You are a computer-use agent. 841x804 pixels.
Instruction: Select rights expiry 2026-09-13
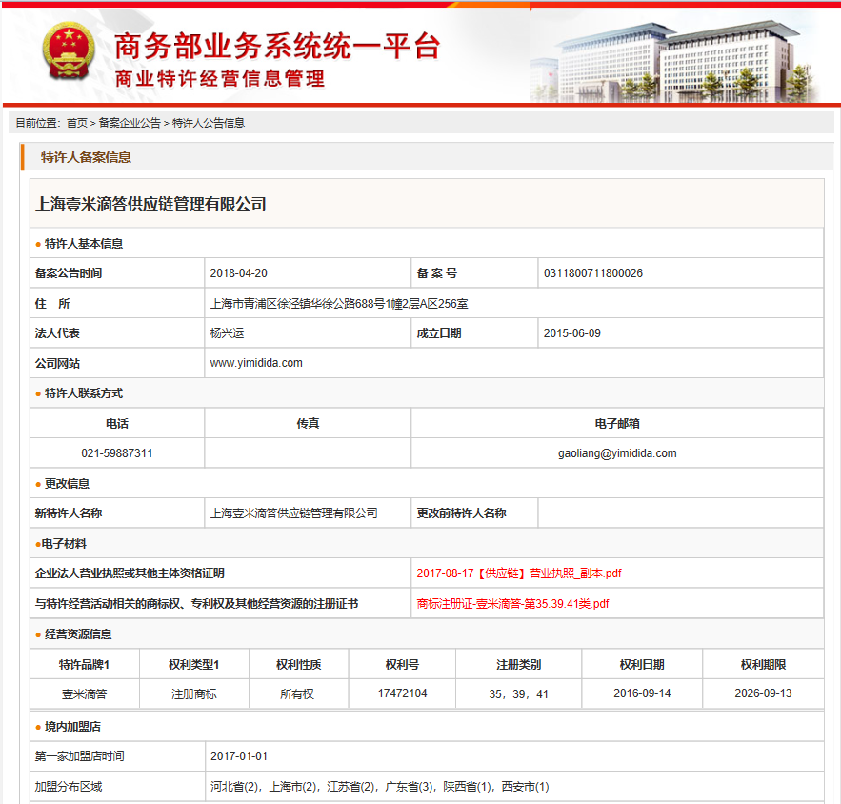[763, 693]
